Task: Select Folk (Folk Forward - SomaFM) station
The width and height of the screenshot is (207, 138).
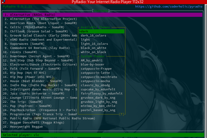Action: pyautogui.click(x=32, y=69)
